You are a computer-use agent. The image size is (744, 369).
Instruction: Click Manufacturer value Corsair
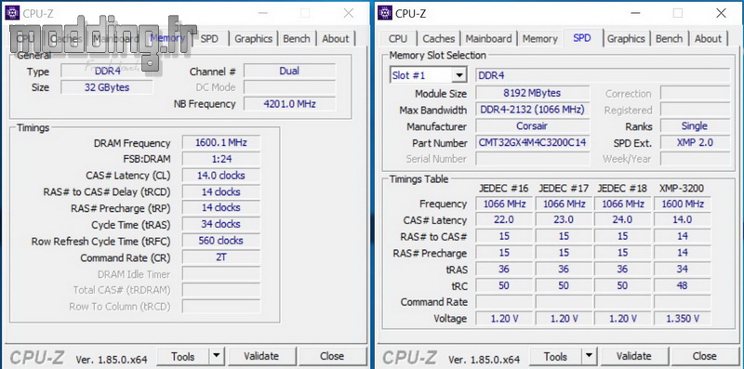point(532,126)
